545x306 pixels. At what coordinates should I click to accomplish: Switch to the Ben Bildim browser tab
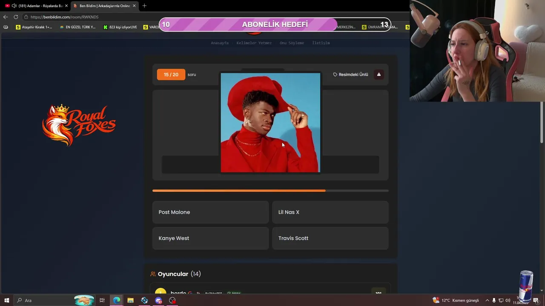104,6
